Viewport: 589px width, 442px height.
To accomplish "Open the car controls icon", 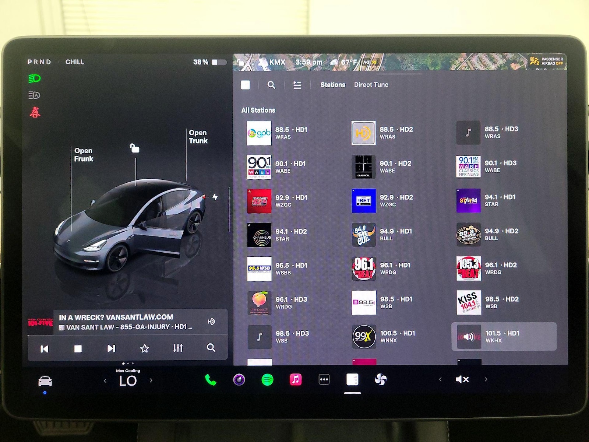I will (x=45, y=382).
